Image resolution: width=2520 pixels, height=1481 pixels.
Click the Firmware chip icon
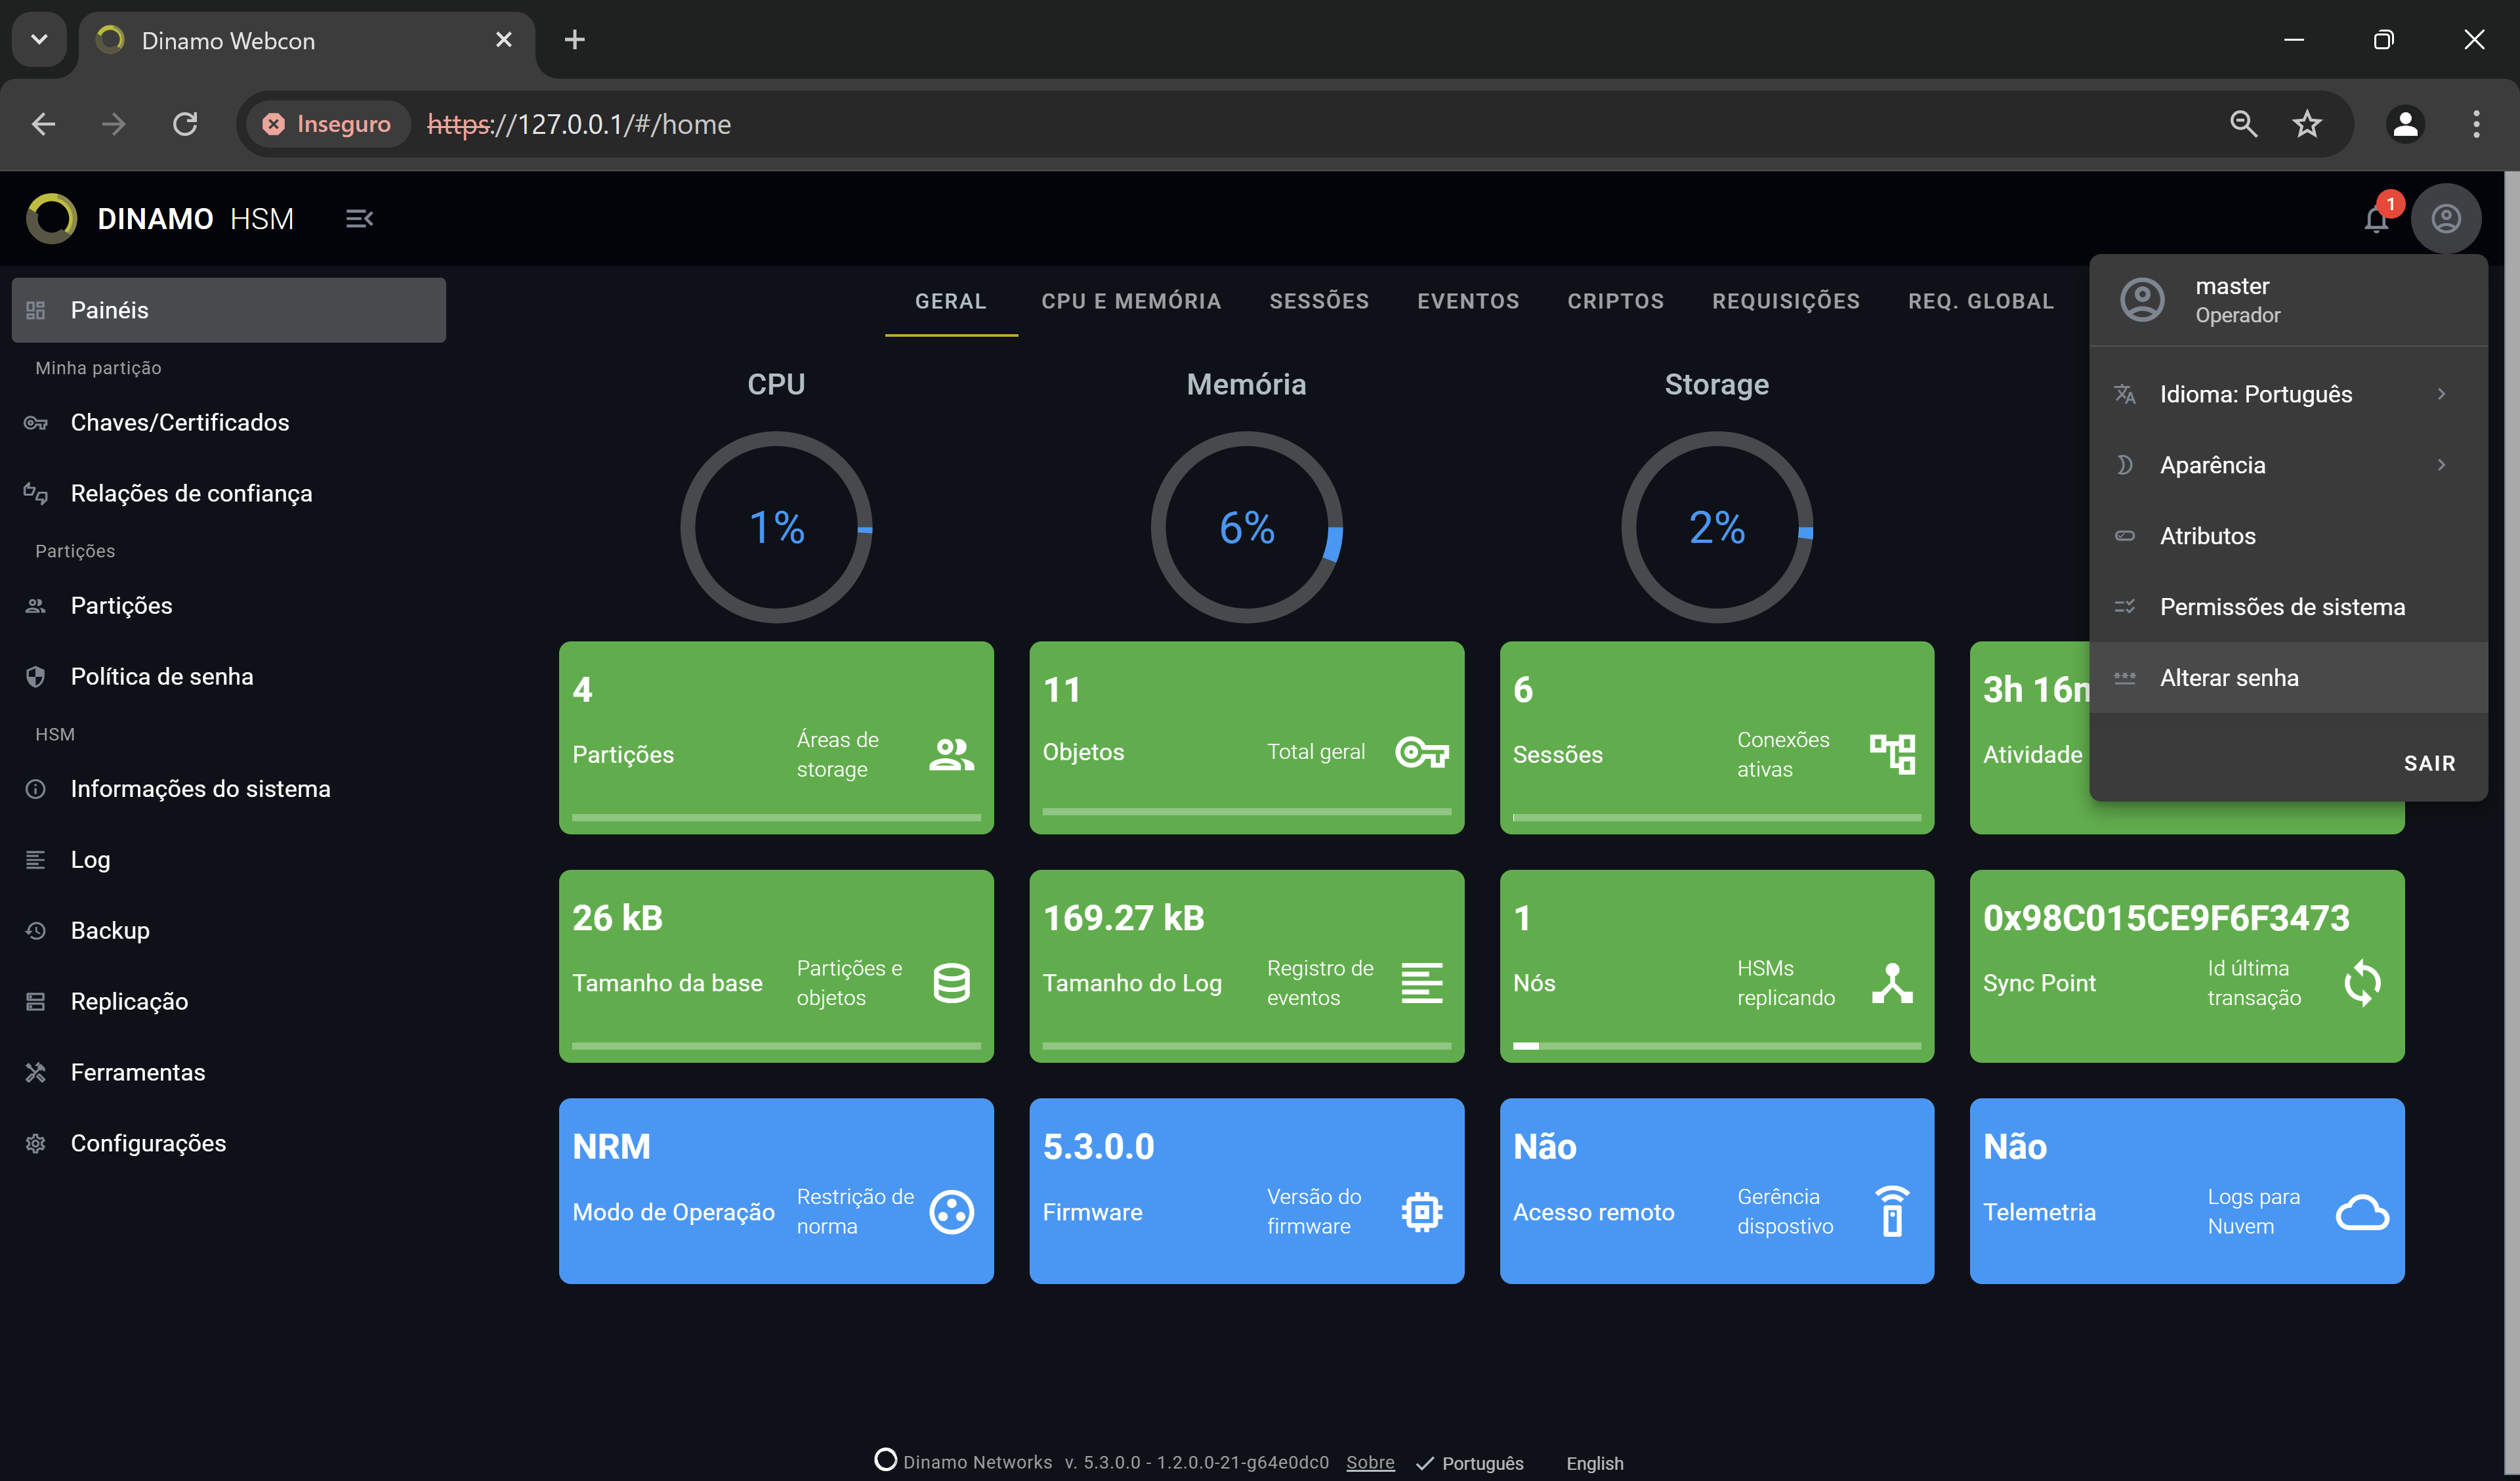pos(1421,1212)
